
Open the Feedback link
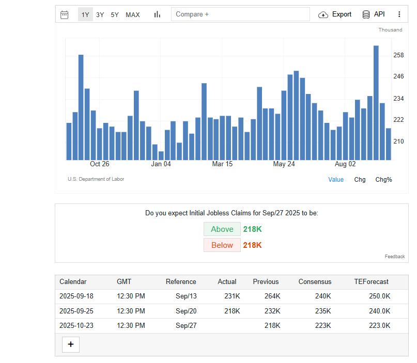(395, 257)
